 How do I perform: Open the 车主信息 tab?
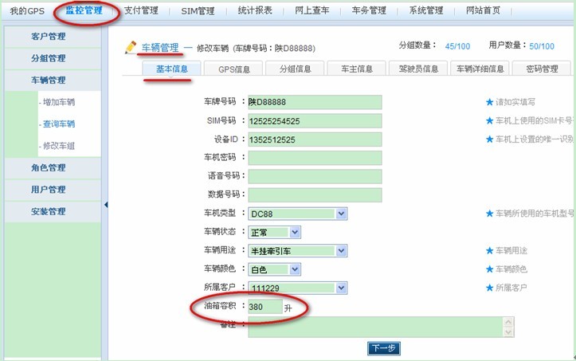click(x=356, y=69)
